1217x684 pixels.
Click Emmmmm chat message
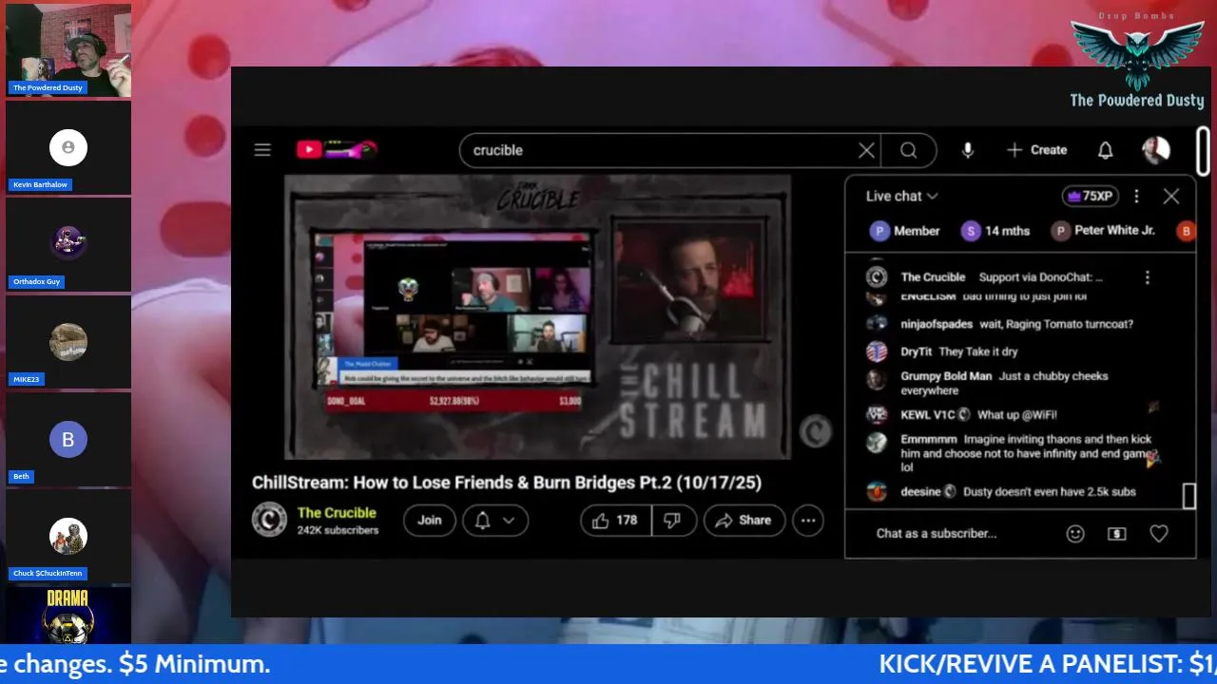point(1015,453)
